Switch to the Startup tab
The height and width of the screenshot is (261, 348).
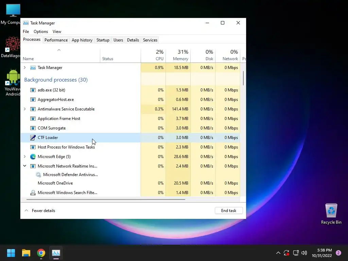103,40
